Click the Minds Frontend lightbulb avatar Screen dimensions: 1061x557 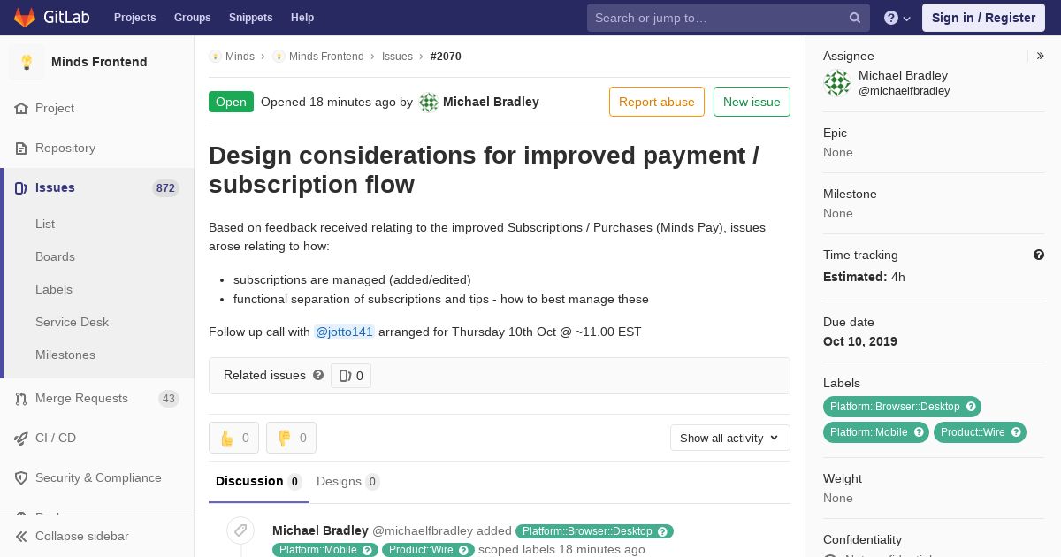(x=27, y=62)
